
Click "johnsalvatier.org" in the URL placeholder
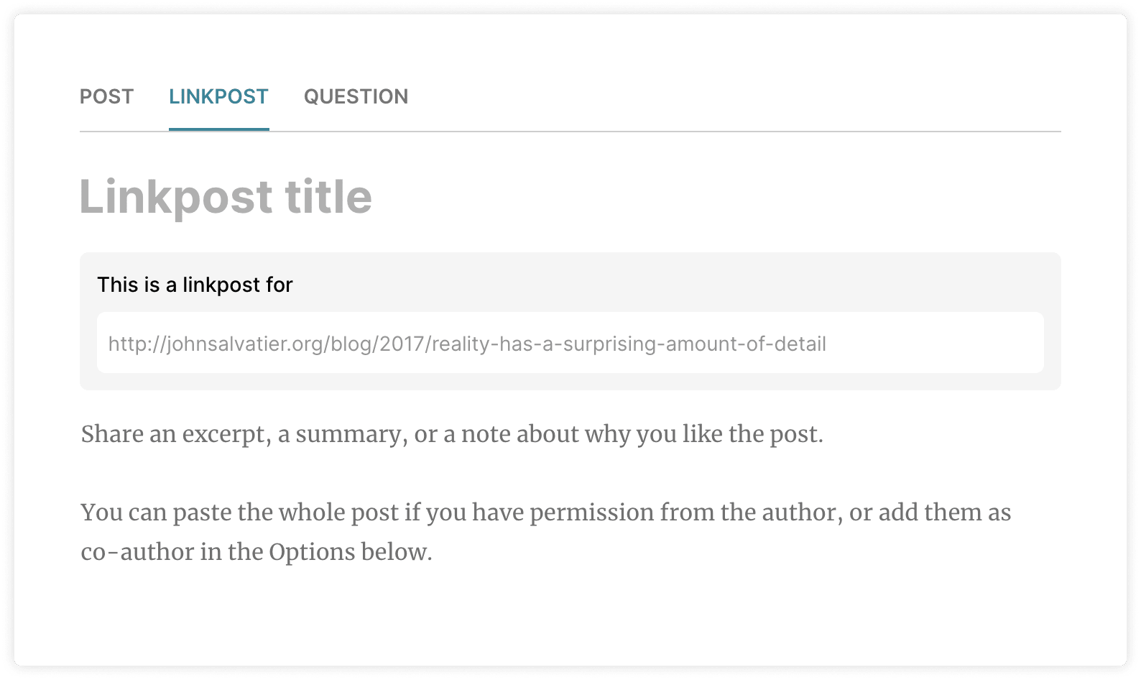[245, 344]
